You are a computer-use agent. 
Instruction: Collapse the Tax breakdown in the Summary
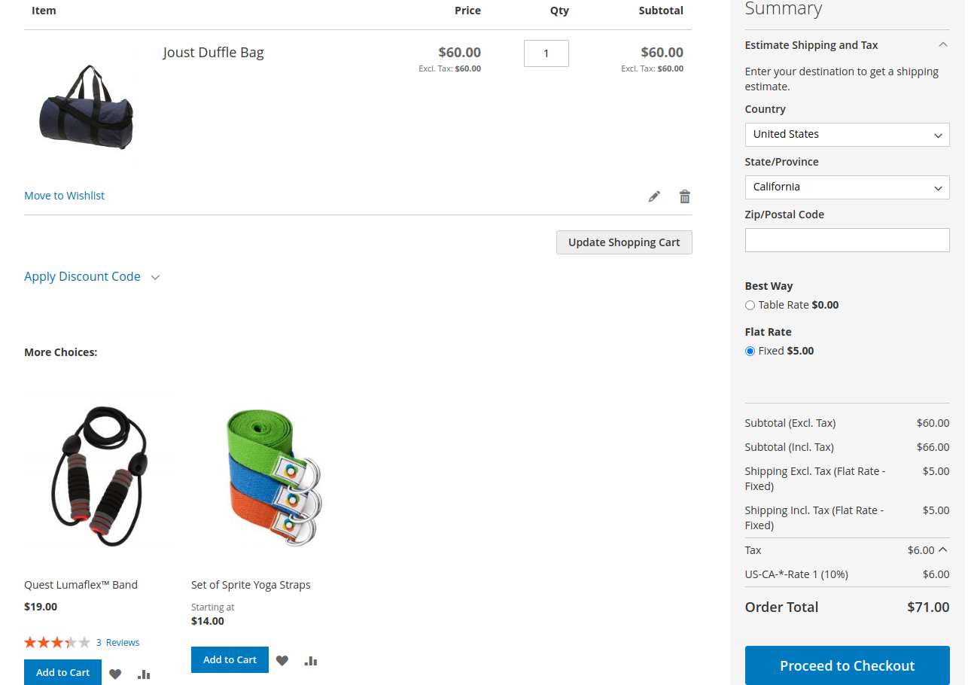click(944, 550)
